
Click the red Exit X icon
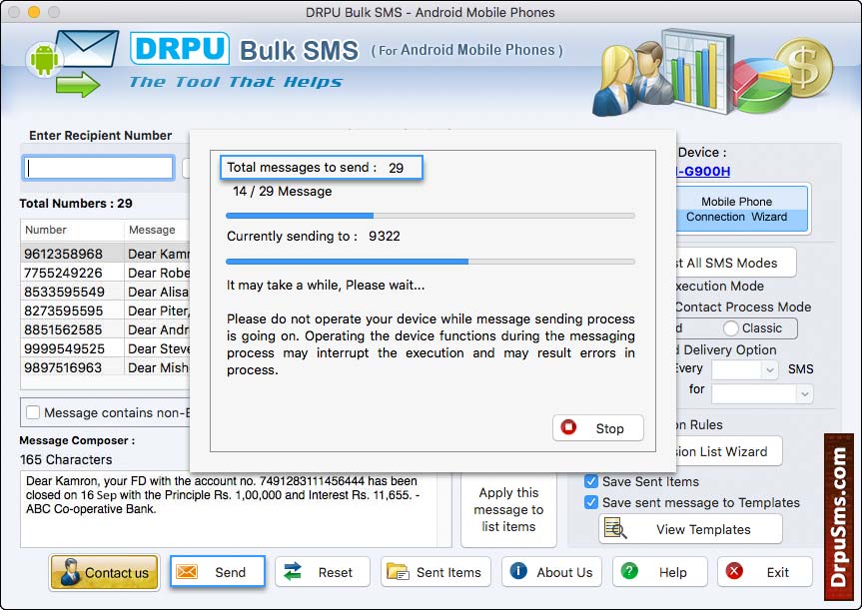734,571
